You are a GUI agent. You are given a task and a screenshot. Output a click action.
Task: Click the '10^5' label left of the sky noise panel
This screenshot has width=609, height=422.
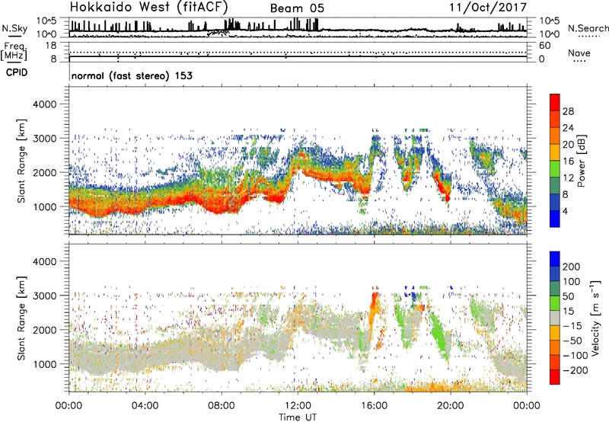click(x=46, y=21)
